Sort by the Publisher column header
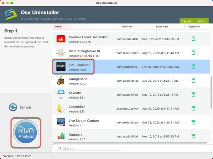213x159 pixels. (x=127, y=26)
